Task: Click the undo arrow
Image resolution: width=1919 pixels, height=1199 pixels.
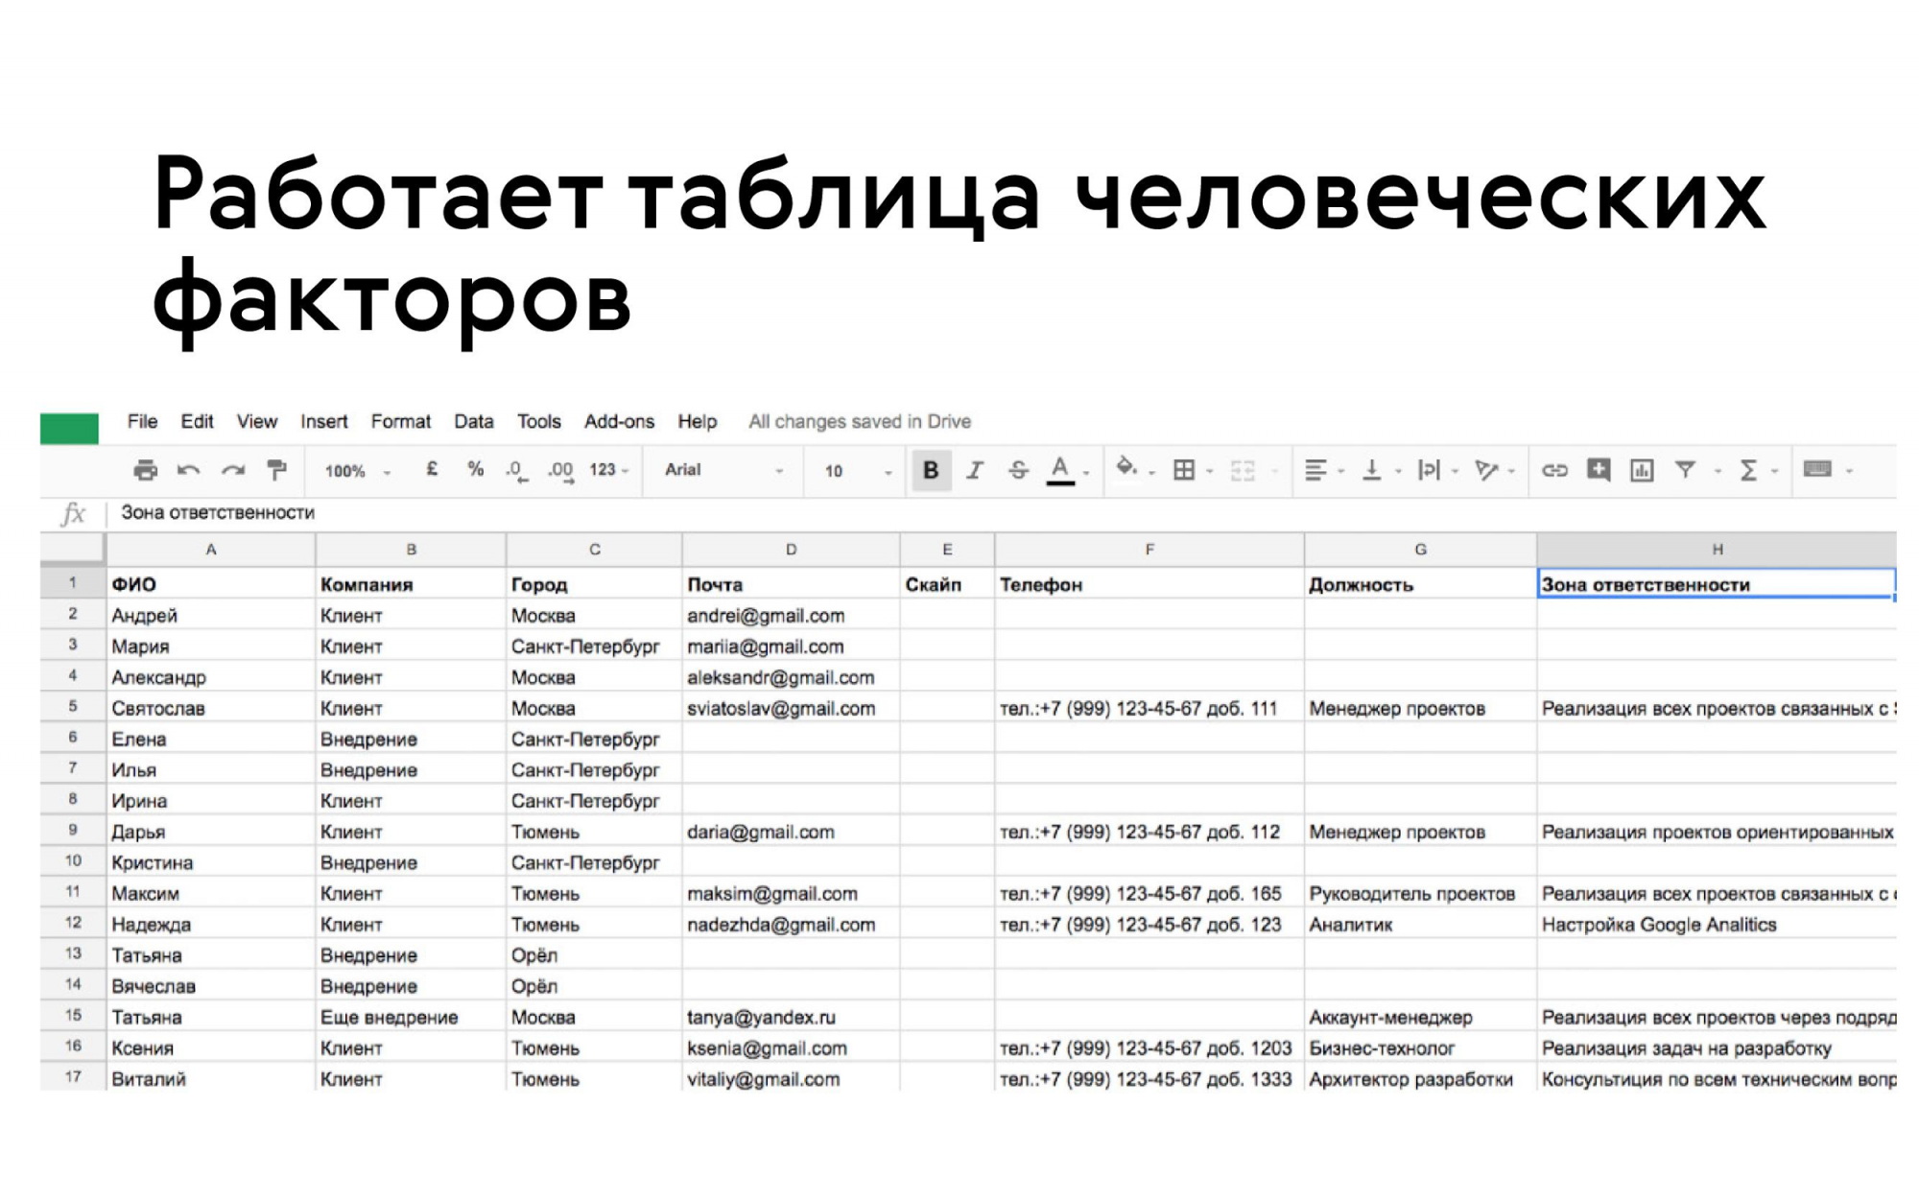Action: (x=189, y=470)
